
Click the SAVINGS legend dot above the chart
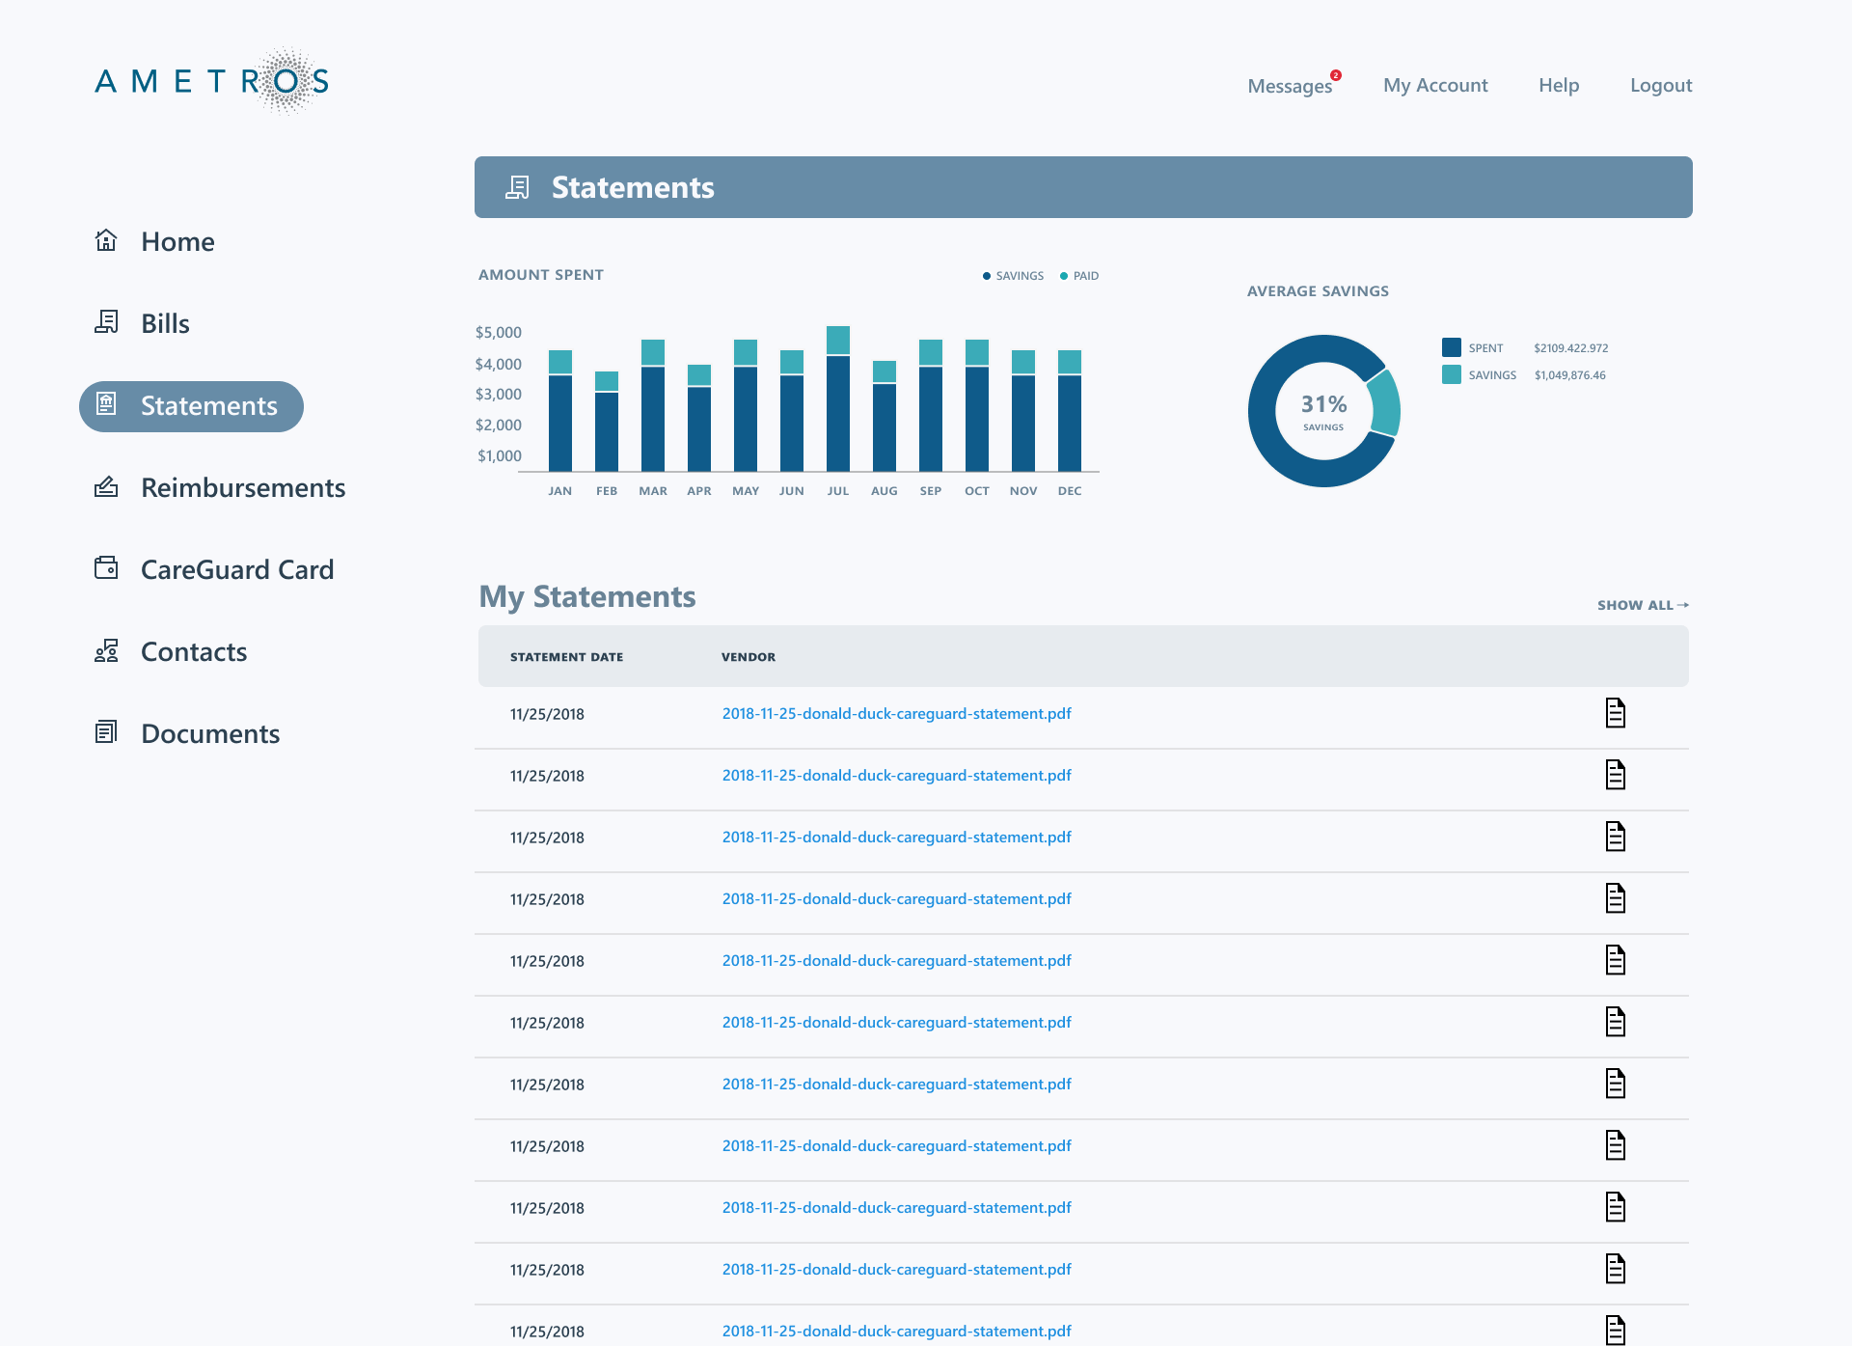click(x=987, y=276)
